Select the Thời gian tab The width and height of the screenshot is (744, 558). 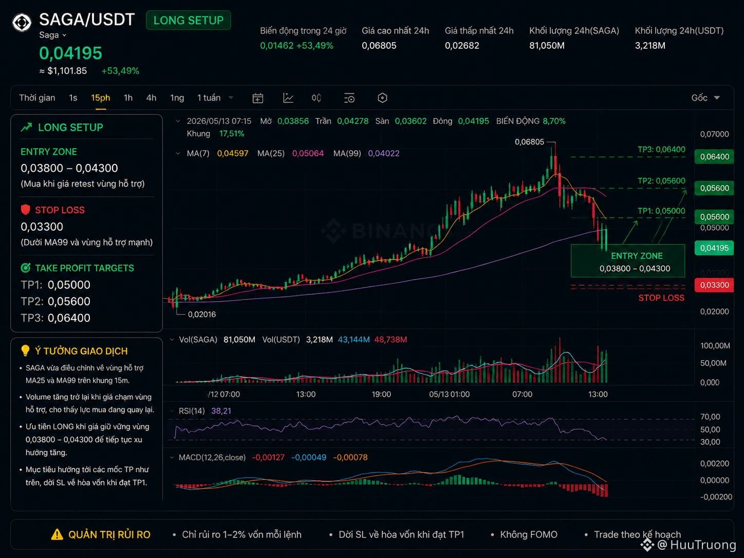pyautogui.click(x=37, y=98)
